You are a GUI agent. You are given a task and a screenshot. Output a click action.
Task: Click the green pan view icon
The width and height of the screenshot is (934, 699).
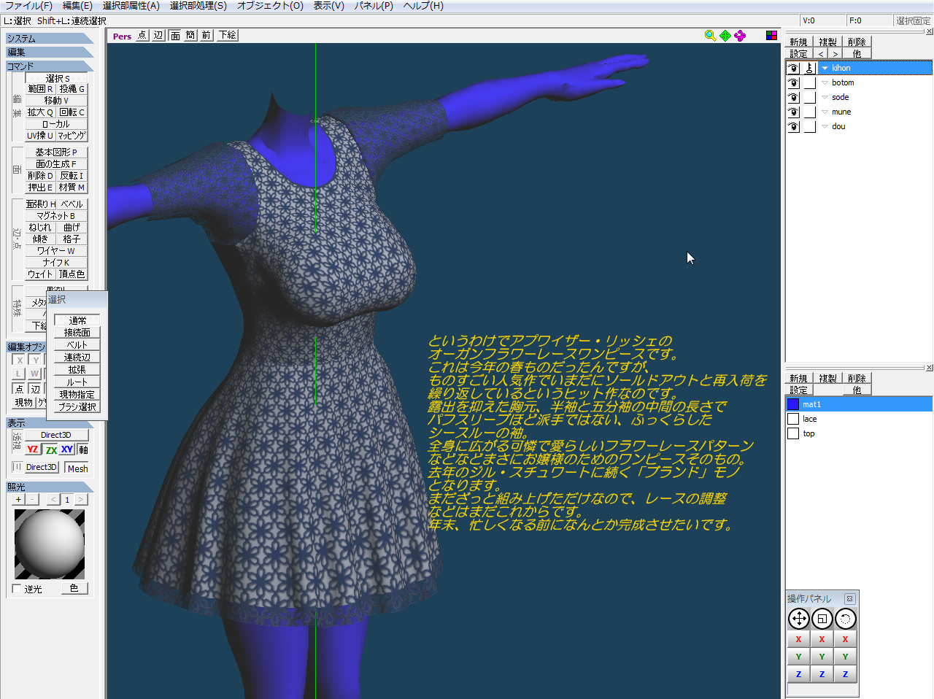[725, 35]
